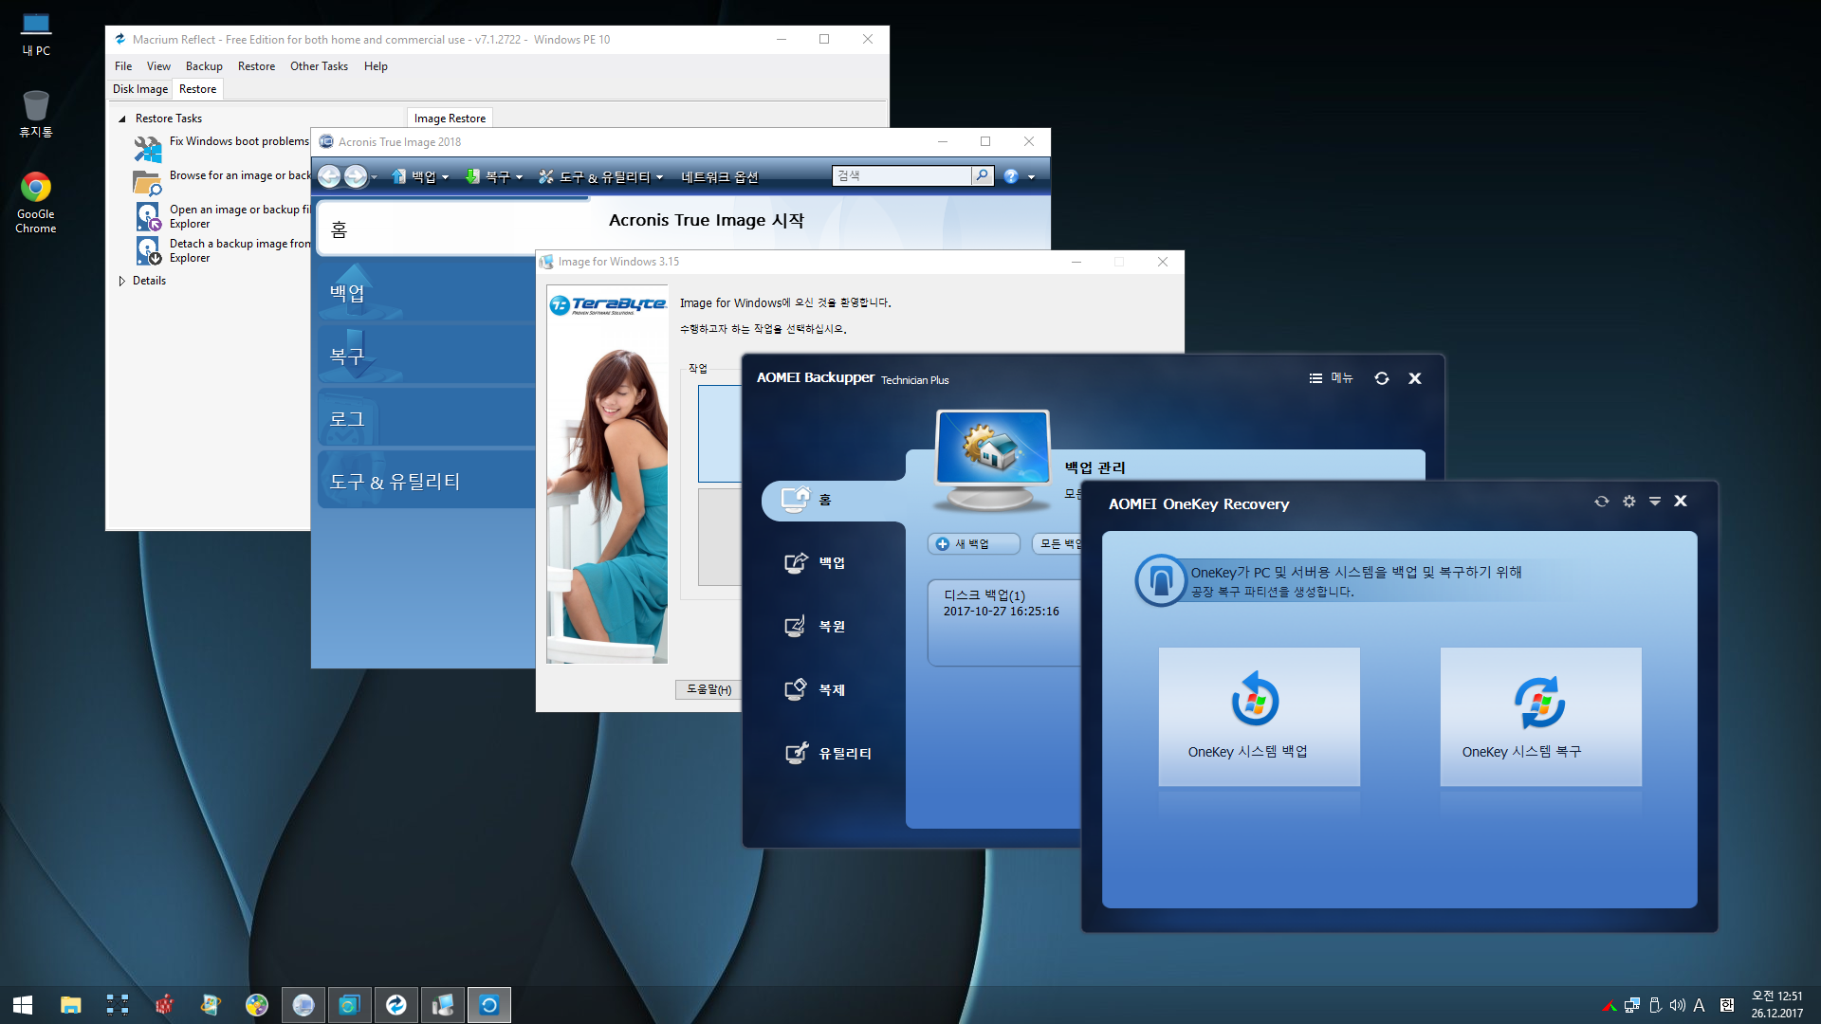Focus the 검색 search field in Acronis
The image size is (1821, 1024).
pos(902,176)
